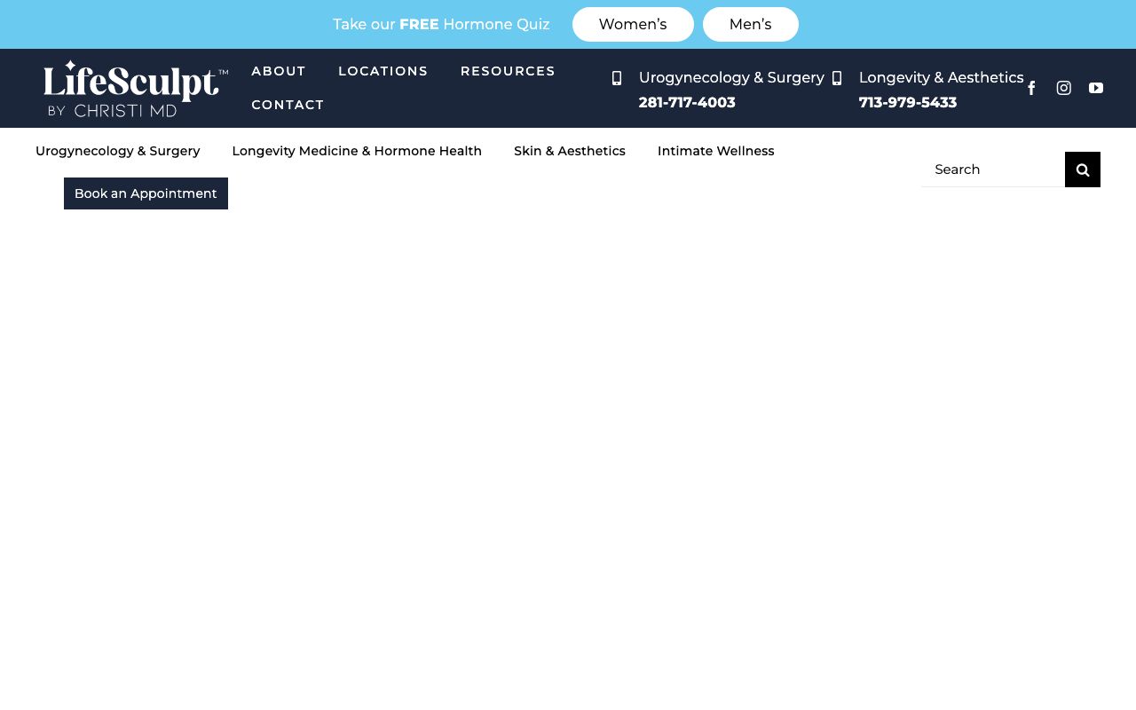Open the Intimate Wellness menu
This screenshot has height=710, width=1136.
[715, 151]
